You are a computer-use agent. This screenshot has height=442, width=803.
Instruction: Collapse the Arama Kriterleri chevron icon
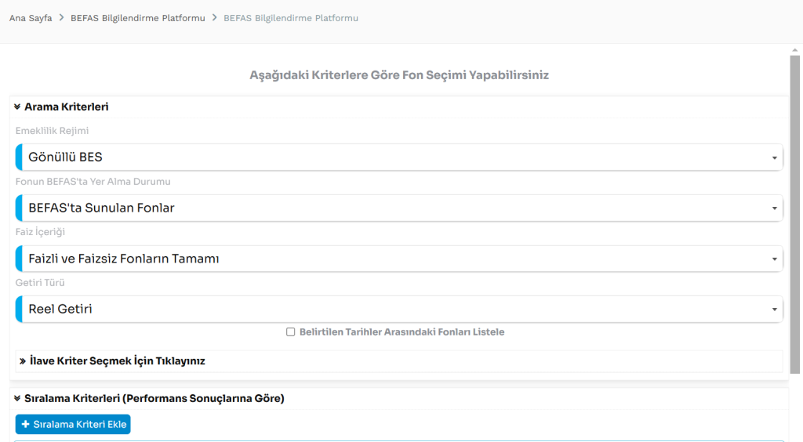[17, 107]
